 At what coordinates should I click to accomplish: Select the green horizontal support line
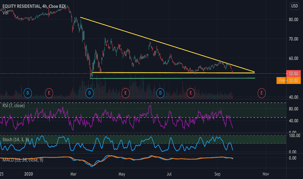173,78
